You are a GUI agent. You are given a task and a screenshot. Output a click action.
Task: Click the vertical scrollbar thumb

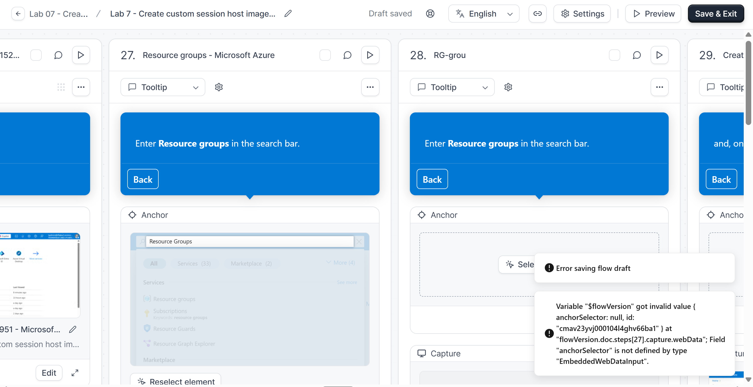(x=748, y=83)
